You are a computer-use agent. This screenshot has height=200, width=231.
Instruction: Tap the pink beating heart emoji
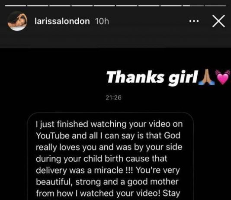(223, 77)
